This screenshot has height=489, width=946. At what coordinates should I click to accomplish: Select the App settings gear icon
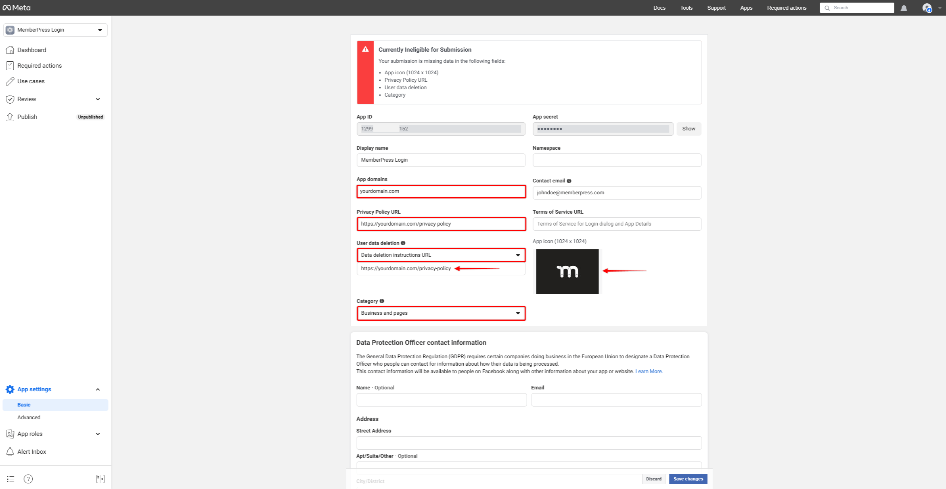[x=10, y=389]
